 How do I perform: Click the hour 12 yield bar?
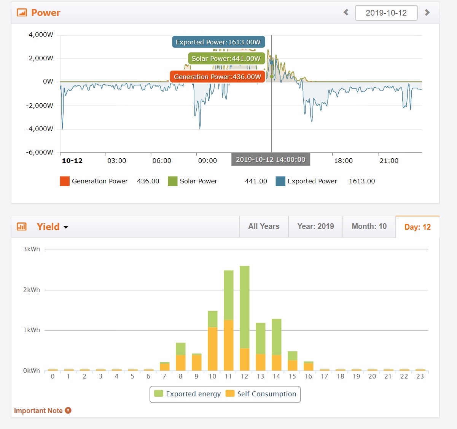click(244, 318)
